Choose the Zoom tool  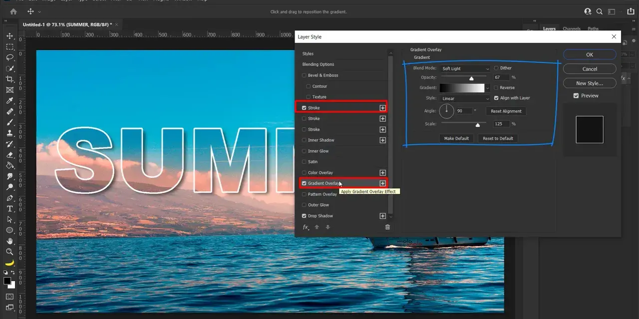(x=9, y=252)
